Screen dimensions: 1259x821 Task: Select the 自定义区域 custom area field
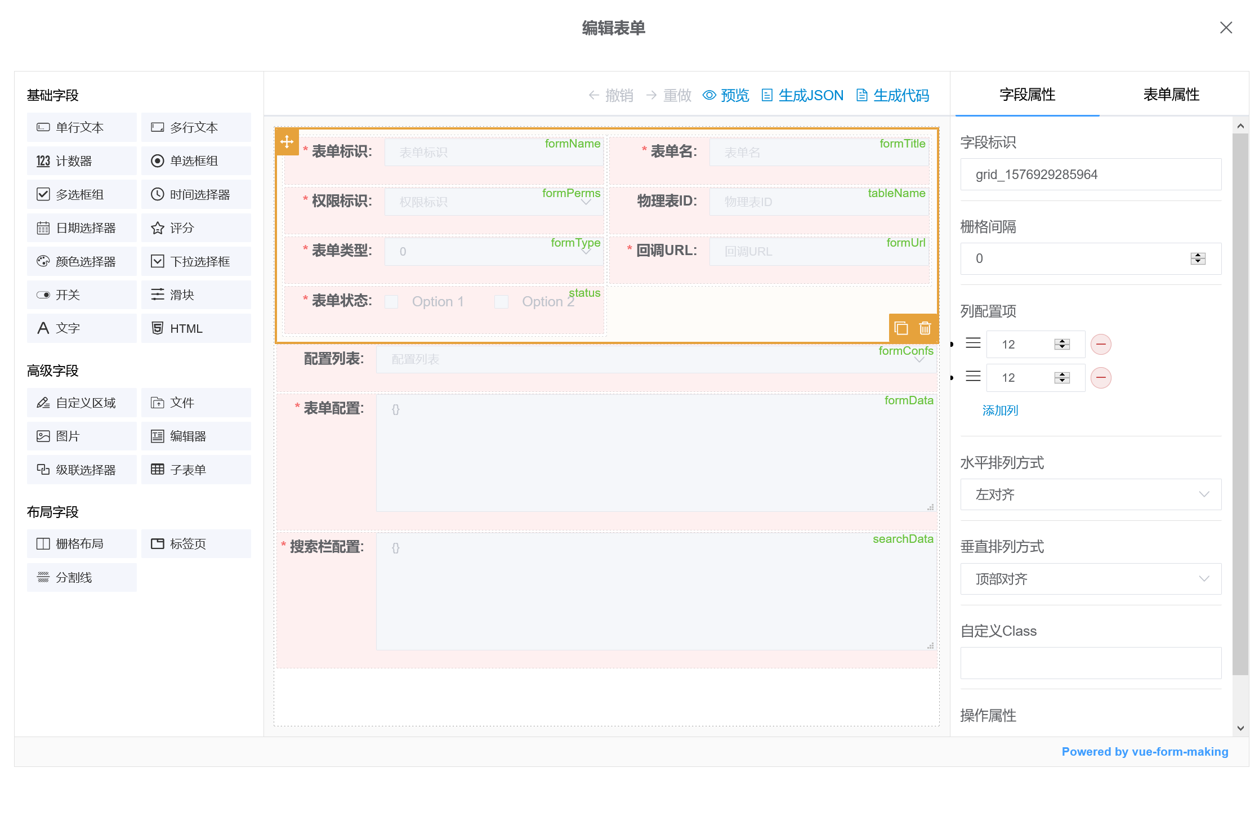pyautogui.click(x=82, y=403)
